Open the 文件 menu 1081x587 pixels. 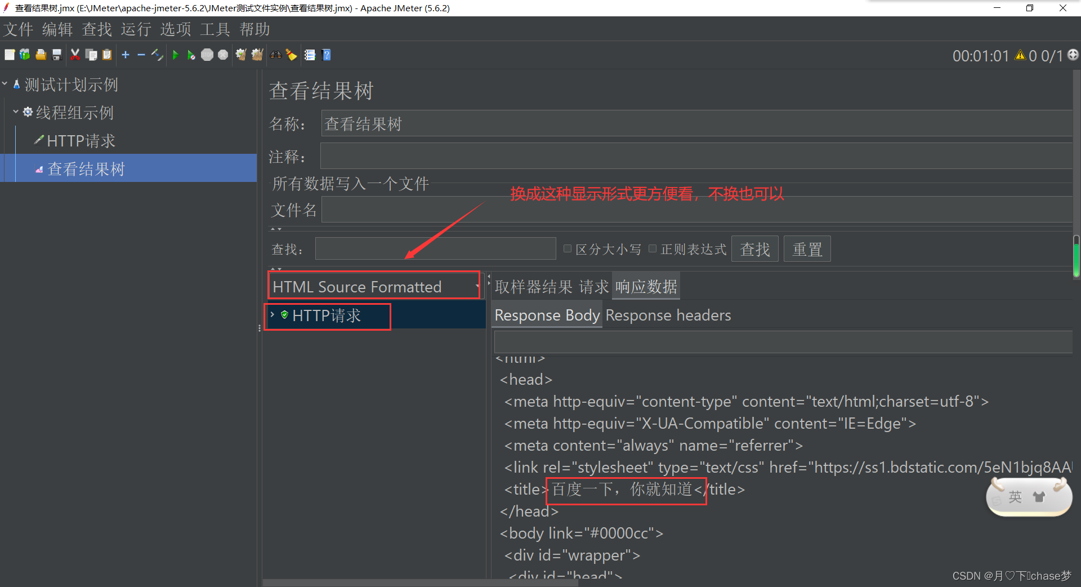coord(19,29)
